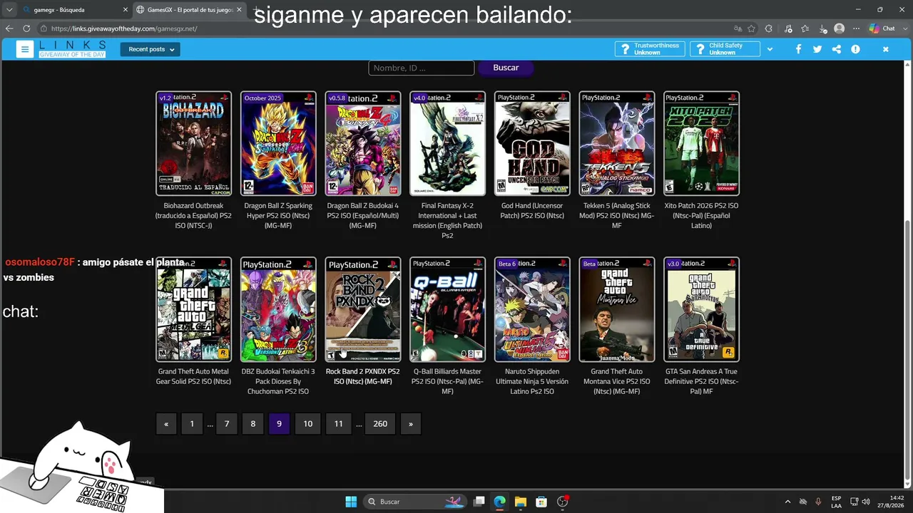The width and height of the screenshot is (913, 513).
Task: Open GTA San Andreas A True Definitive cover
Action: click(x=702, y=309)
